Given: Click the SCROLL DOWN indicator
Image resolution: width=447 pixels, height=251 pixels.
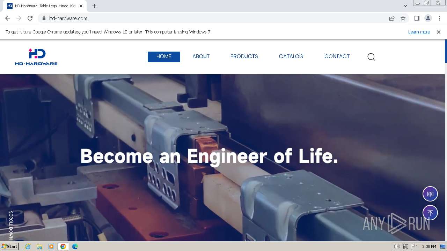Looking at the screenshot, I should (11, 225).
